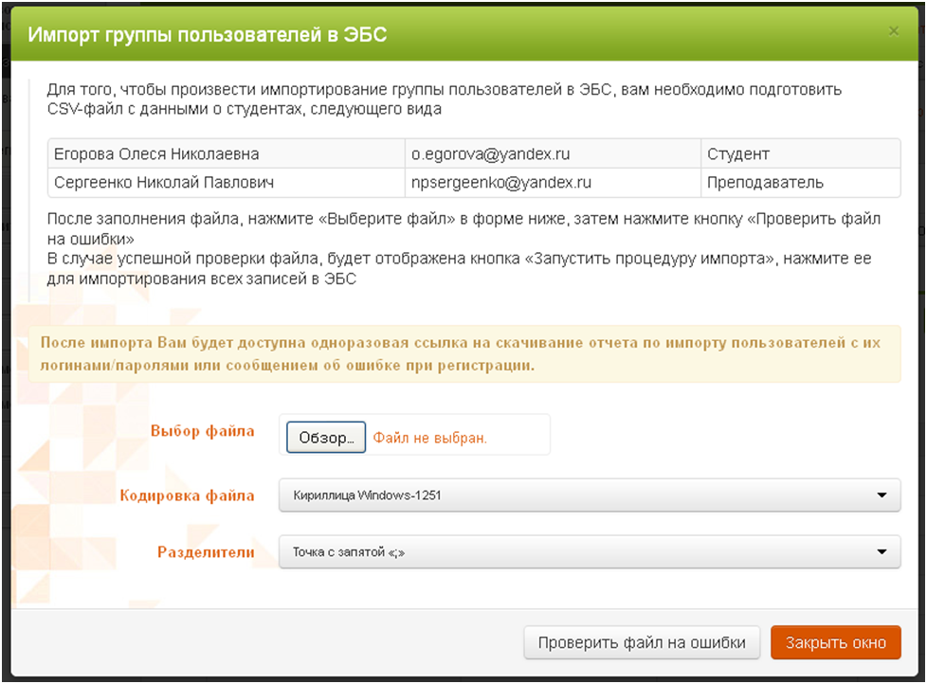This screenshot has height=684, width=927.
Task: Click the 'Преподаватель' role cell
Action: [x=765, y=182]
